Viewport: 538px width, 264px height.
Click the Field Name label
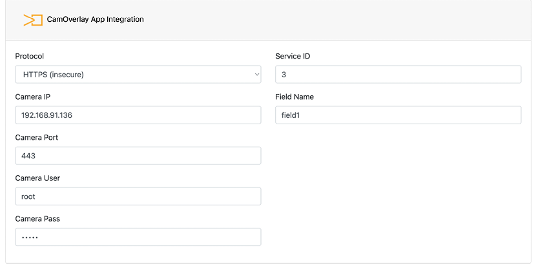pyautogui.click(x=295, y=97)
